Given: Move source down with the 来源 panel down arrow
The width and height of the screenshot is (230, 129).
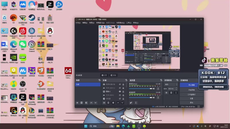Looking at the screenshot, I should pyautogui.click(x=122, y=103).
